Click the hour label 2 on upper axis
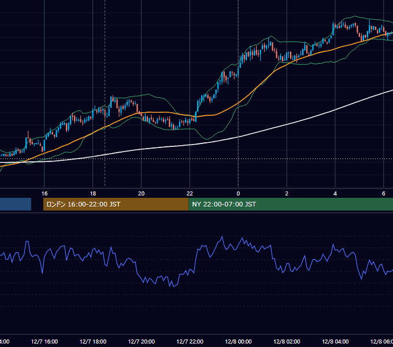The width and height of the screenshot is (393, 347). tap(287, 194)
